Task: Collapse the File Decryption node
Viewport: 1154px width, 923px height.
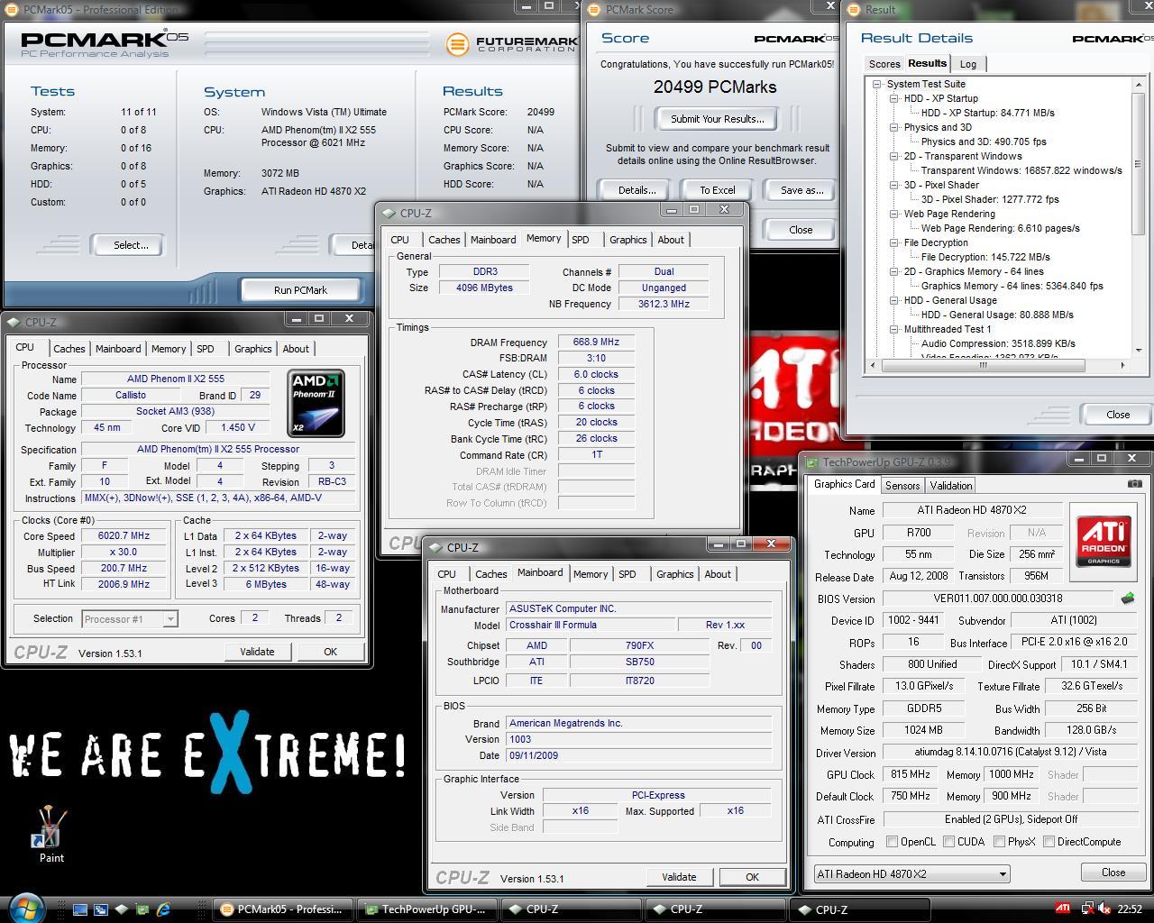Action: coord(893,242)
